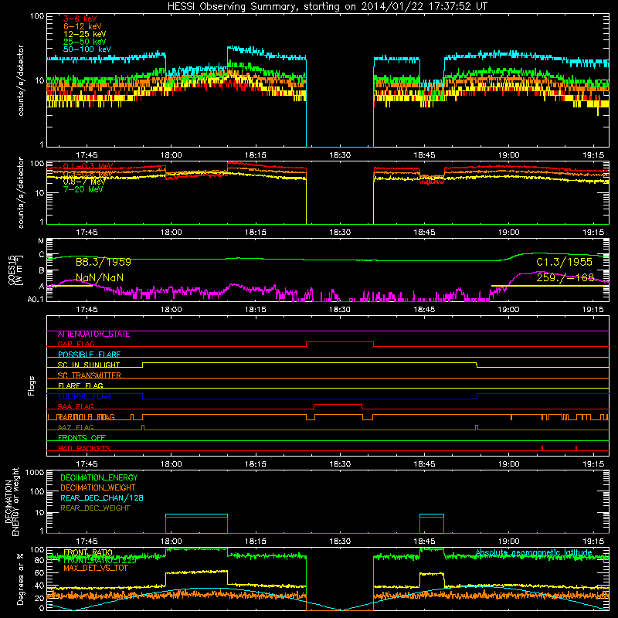618x618 pixels.
Task: Click the 1000 tick label on decimation axis
Action: point(35,473)
